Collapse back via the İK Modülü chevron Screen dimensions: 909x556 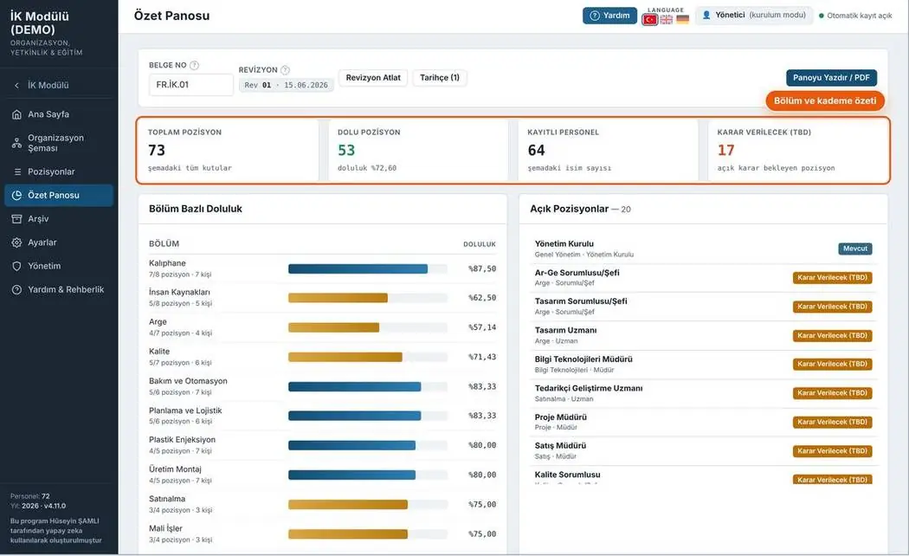(x=16, y=85)
